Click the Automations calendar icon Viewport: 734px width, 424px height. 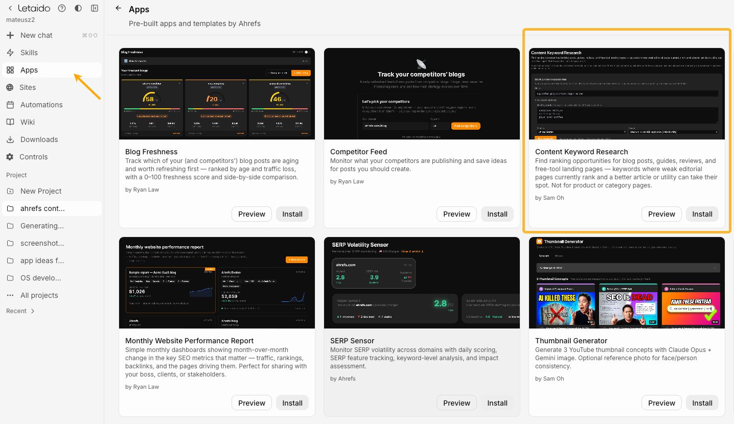pos(10,105)
